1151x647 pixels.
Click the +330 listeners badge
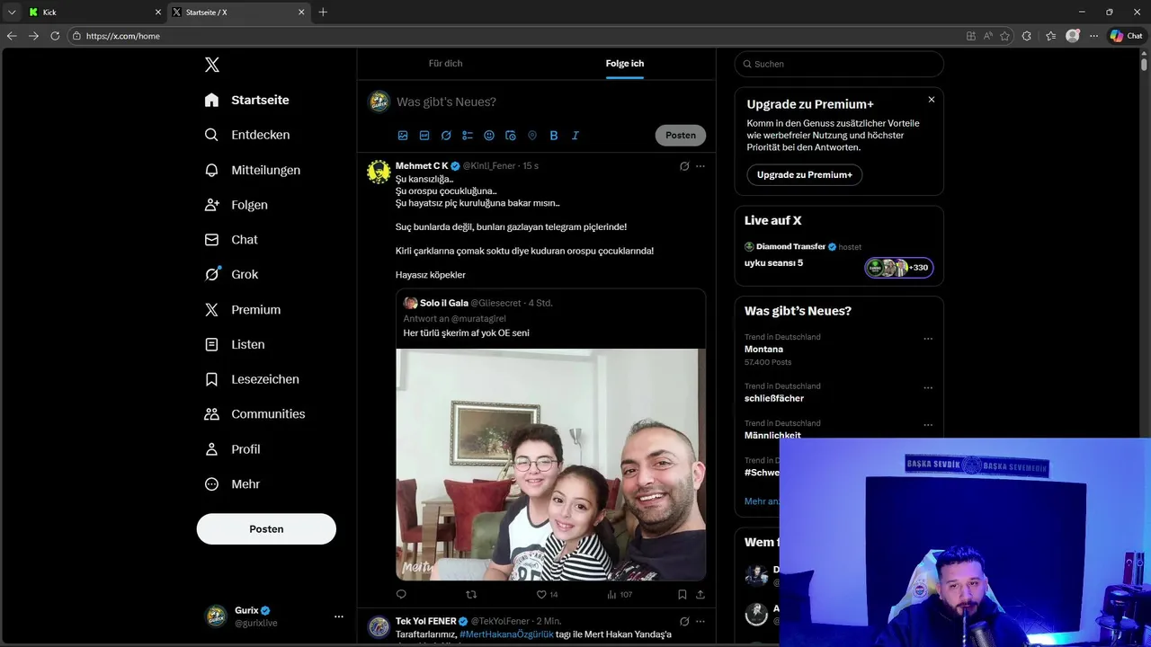click(x=899, y=268)
